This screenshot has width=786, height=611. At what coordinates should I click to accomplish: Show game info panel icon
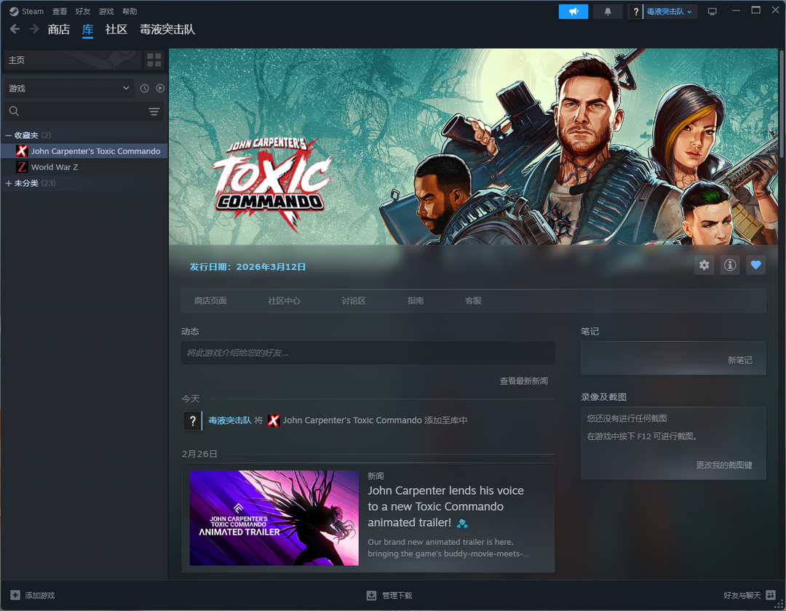coord(730,265)
